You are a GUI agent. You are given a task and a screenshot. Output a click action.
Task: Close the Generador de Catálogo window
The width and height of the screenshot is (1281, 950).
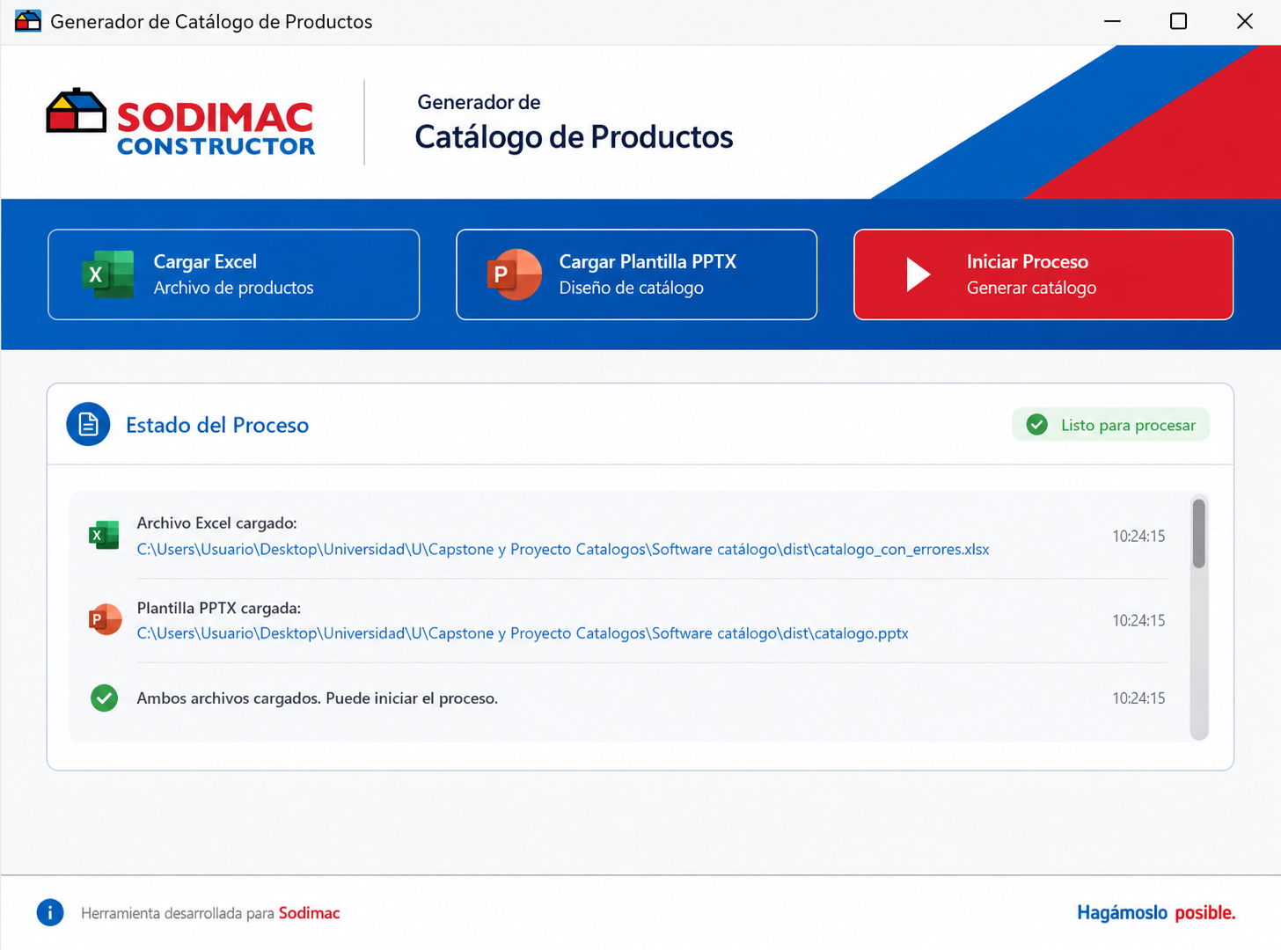pyautogui.click(x=1245, y=21)
